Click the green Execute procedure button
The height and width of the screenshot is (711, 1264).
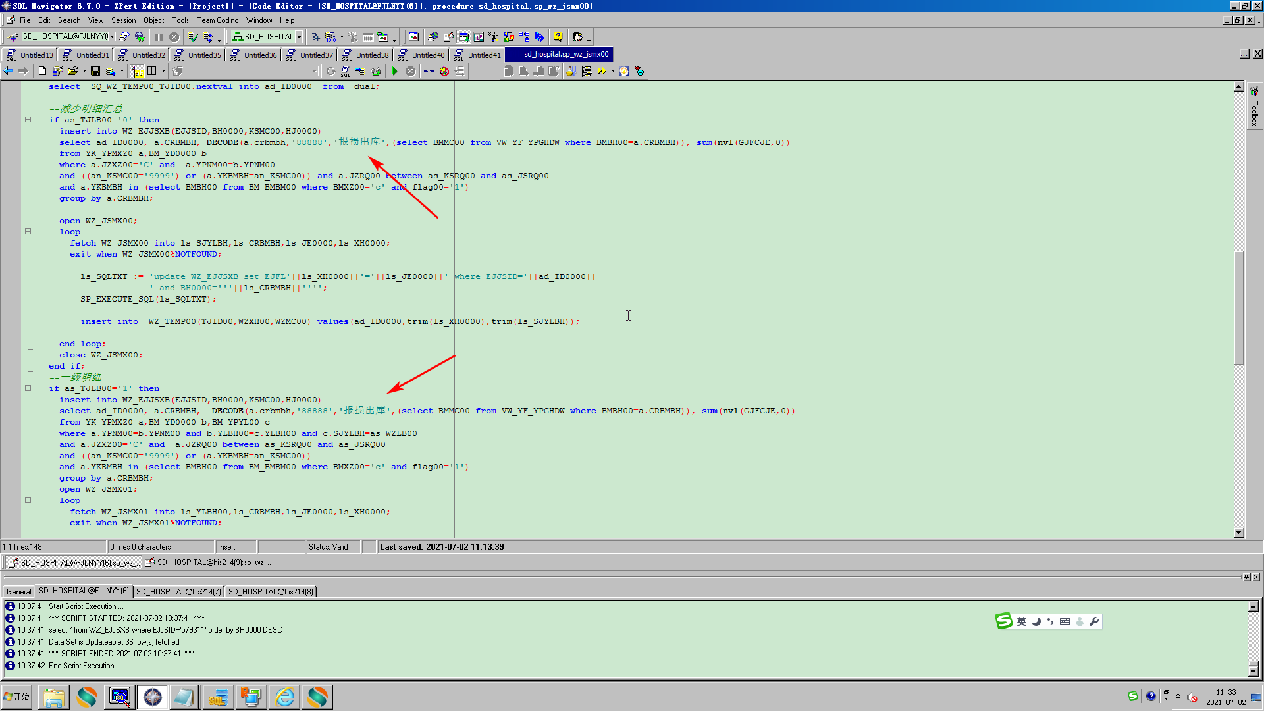(395, 71)
